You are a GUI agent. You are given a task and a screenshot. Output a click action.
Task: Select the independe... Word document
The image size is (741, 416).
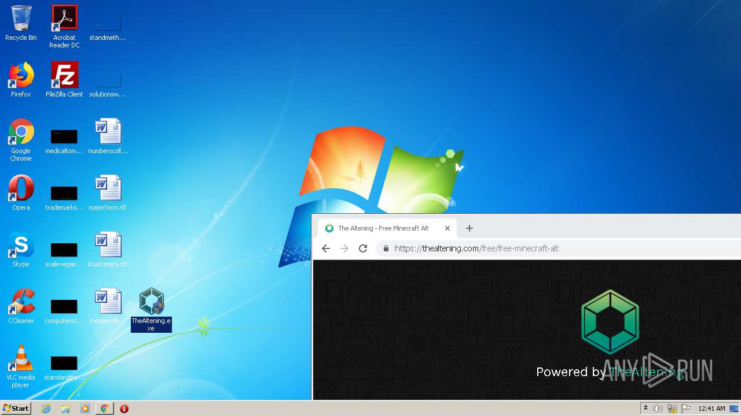click(x=108, y=306)
